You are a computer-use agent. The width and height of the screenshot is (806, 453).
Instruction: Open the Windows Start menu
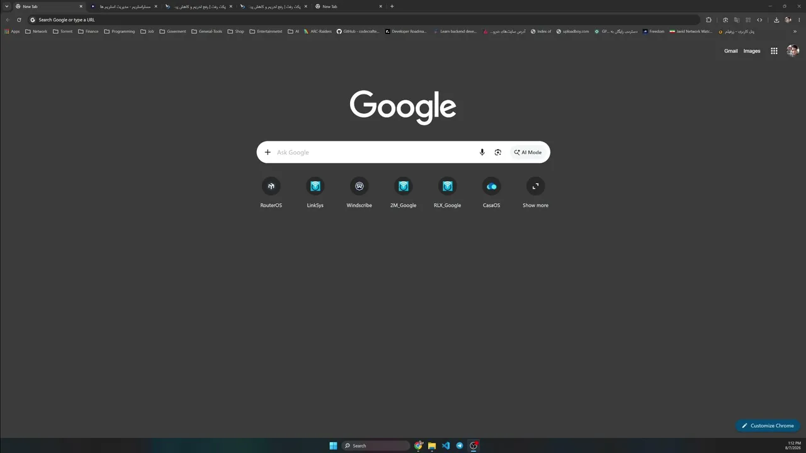tap(333, 445)
